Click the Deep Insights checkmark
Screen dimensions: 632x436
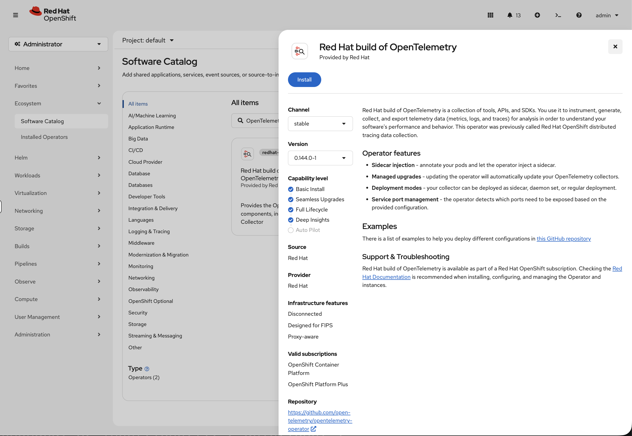coord(290,220)
